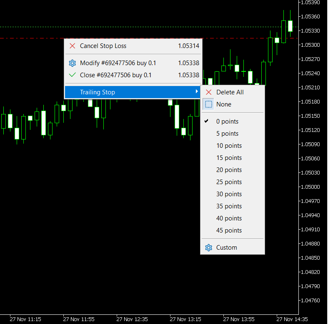Viewport: 328px width, 324px height.
Task: Click the red X Cancel Stop Loss icon
Action: click(x=73, y=46)
